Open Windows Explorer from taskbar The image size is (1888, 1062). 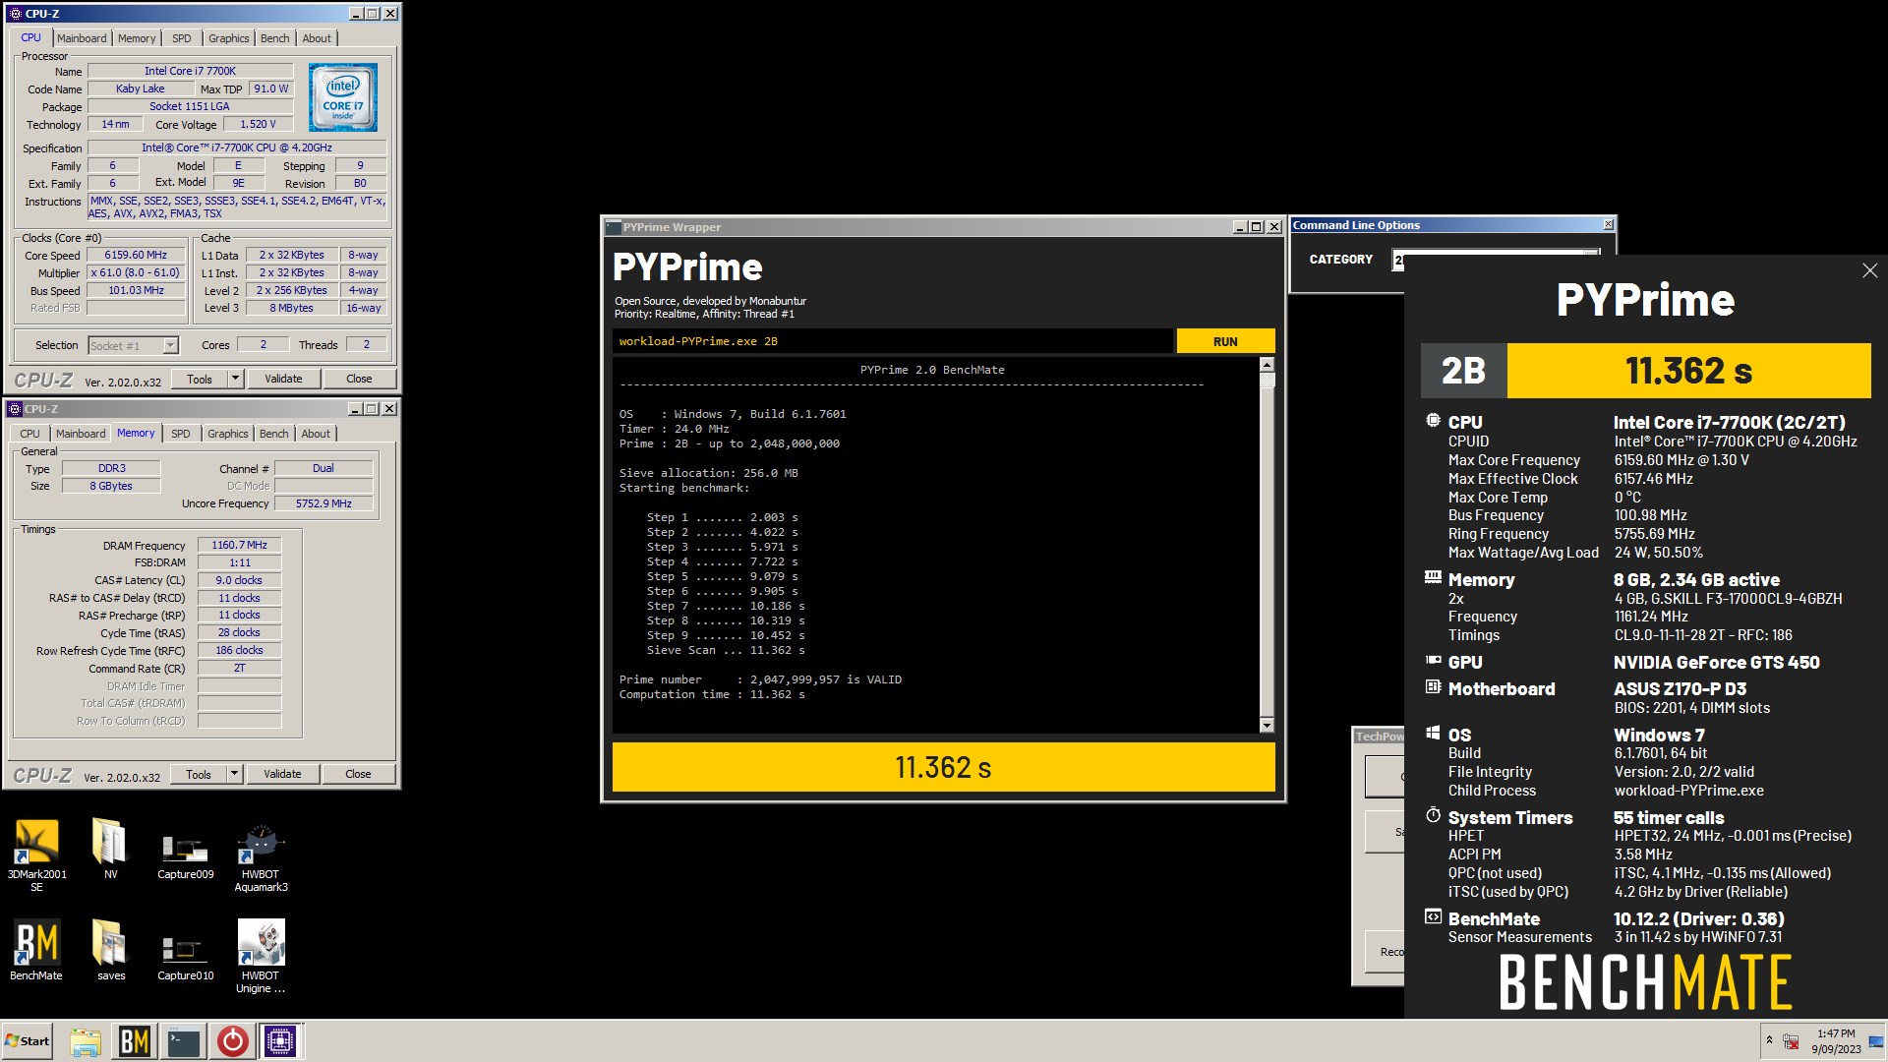click(x=86, y=1041)
